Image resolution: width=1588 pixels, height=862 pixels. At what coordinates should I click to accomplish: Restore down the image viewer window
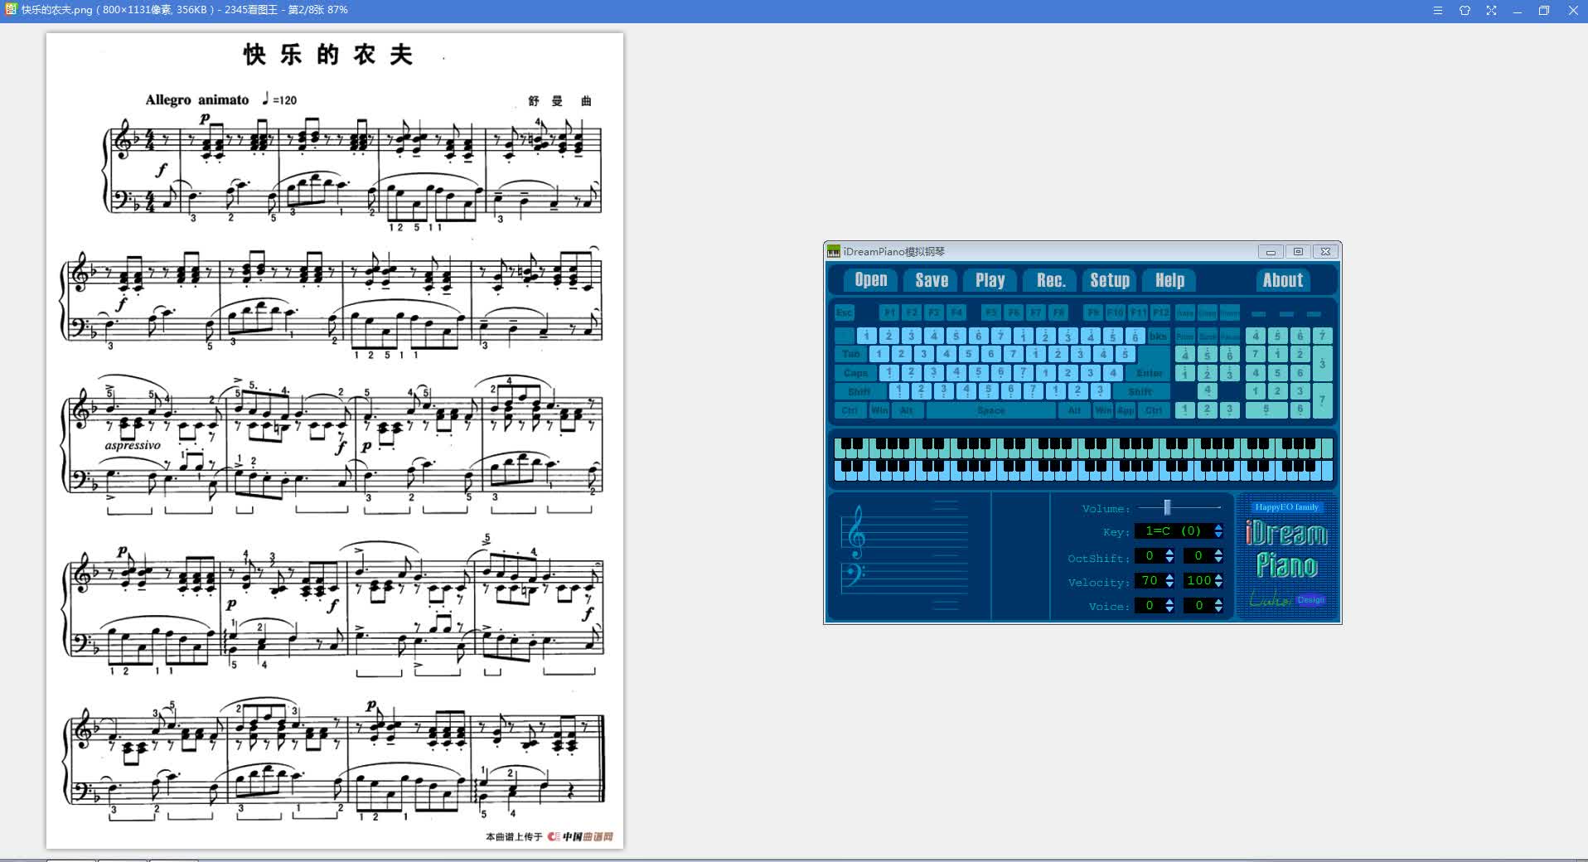tap(1544, 10)
